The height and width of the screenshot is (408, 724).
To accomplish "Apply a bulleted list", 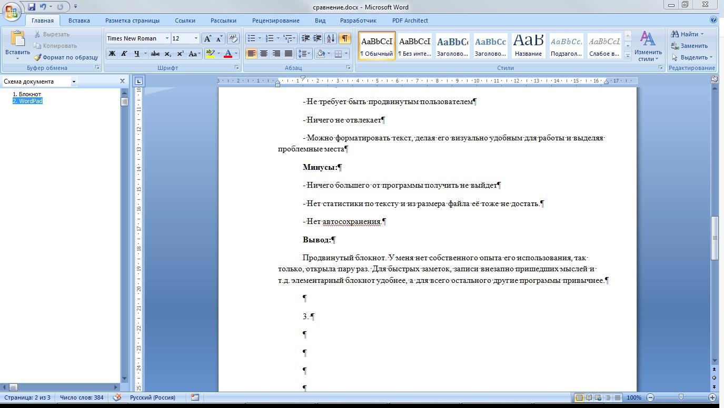I will pyautogui.click(x=252, y=38).
